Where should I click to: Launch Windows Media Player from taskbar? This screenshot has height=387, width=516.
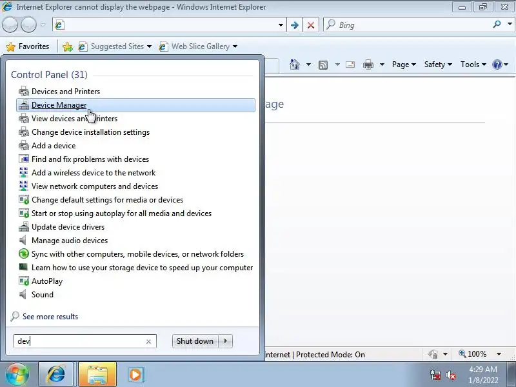(135, 375)
